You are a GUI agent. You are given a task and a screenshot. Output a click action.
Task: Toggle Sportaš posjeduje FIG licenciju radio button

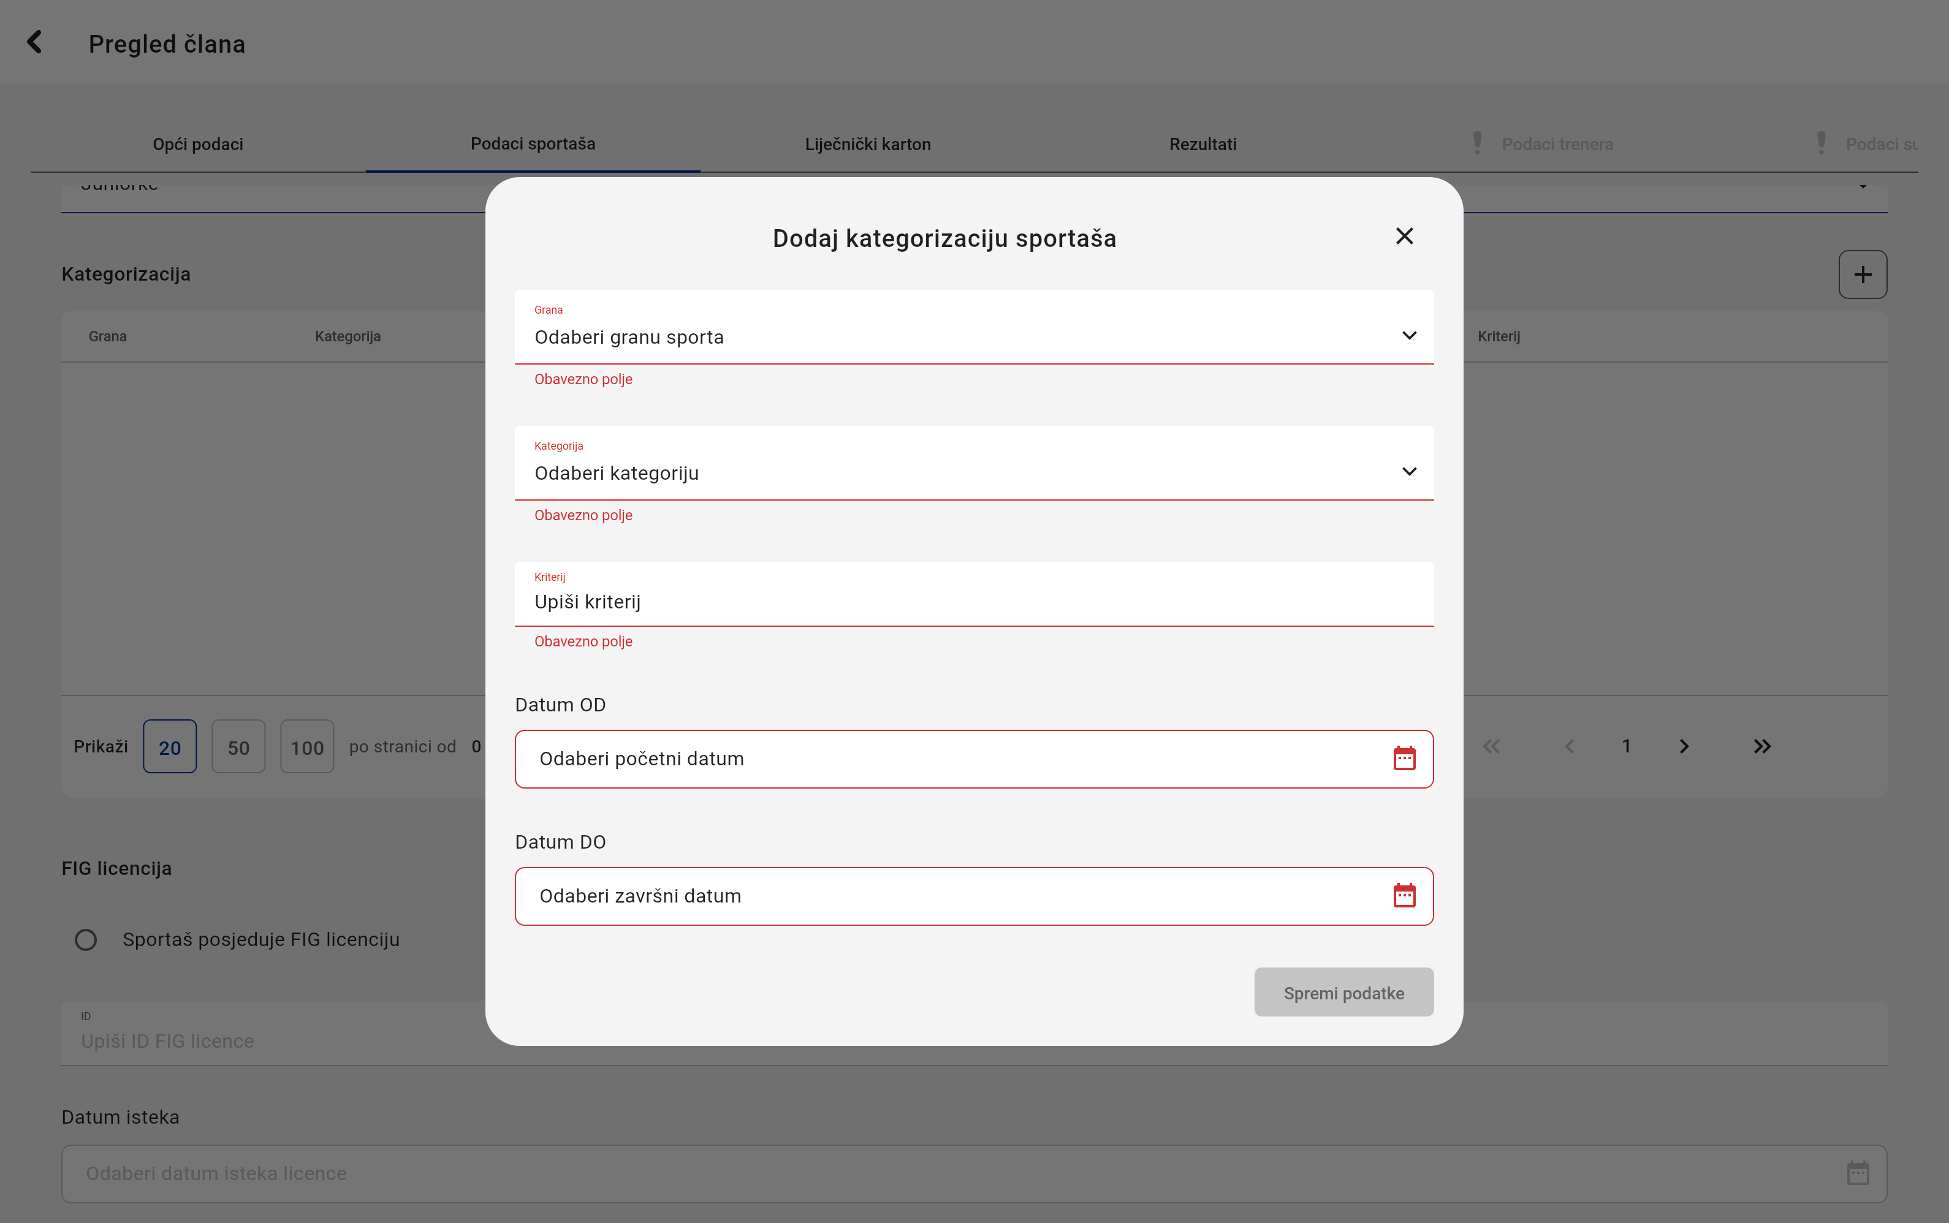click(x=86, y=940)
